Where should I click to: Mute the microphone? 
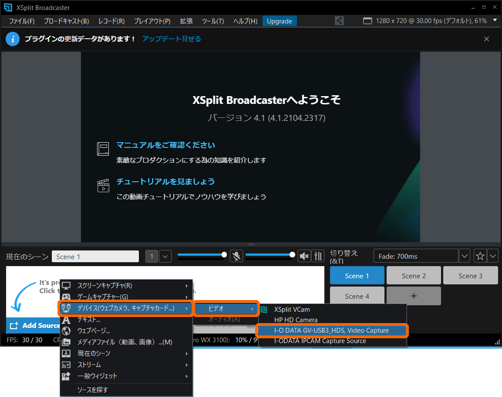point(236,256)
